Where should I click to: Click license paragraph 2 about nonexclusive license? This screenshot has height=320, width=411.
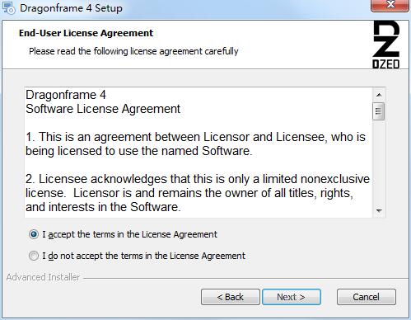(x=198, y=193)
